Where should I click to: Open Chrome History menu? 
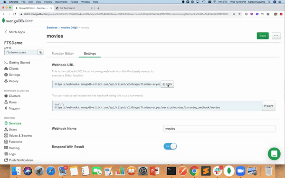48,2
